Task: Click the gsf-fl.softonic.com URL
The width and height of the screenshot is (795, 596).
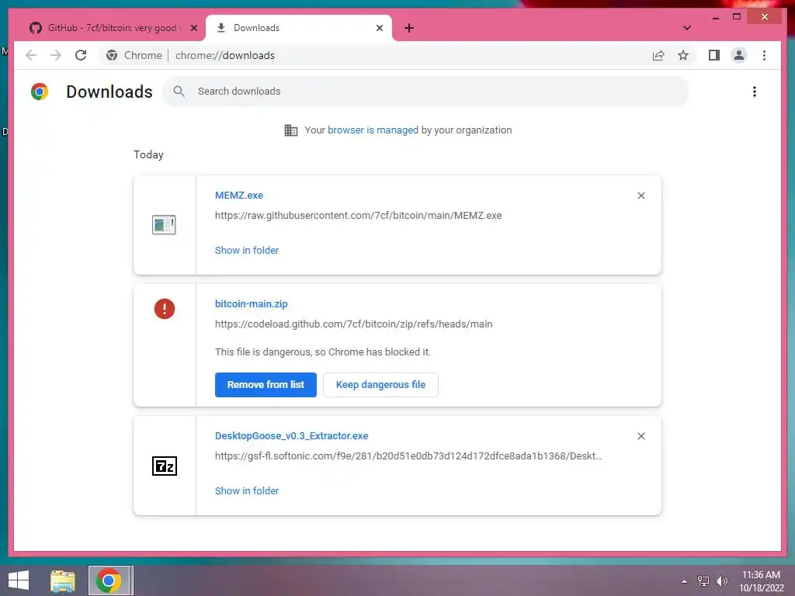Action: click(x=408, y=456)
